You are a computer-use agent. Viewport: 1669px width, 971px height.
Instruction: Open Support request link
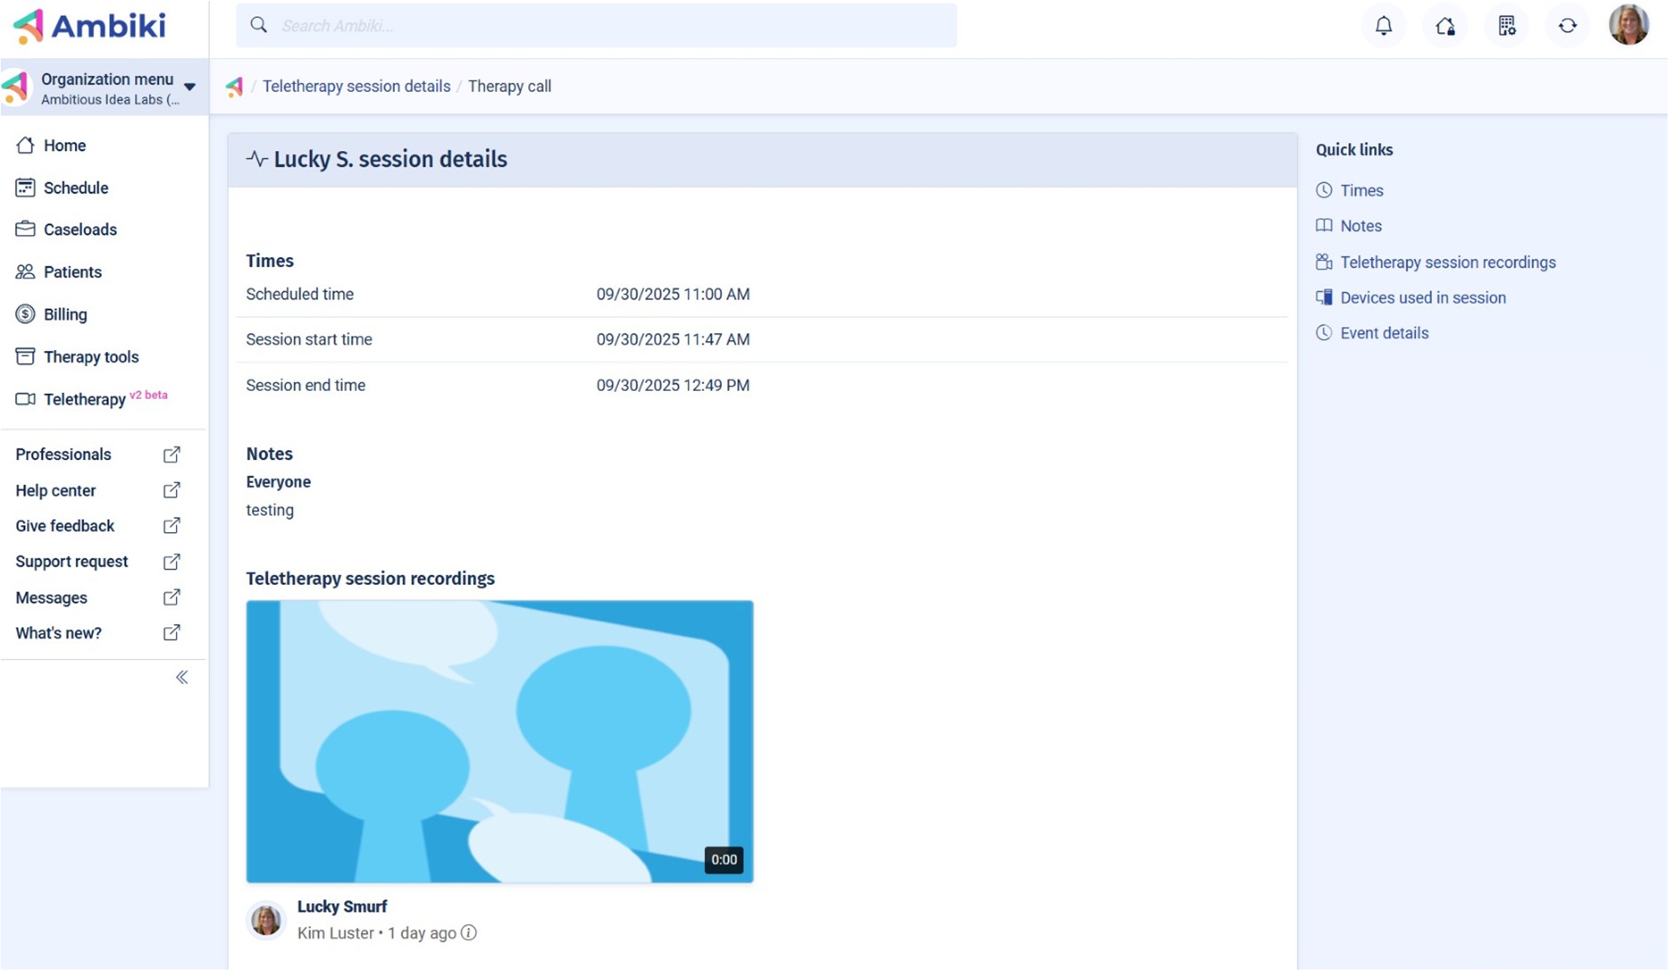pos(72,562)
